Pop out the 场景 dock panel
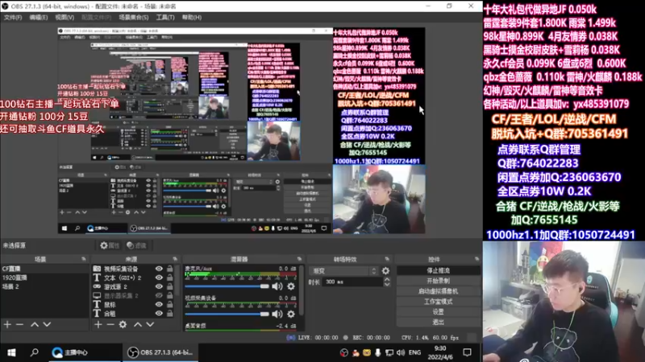The width and height of the screenshot is (645, 362). (x=84, y=259)
